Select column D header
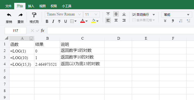194x100 pixels. pyautogui.click(x=118, y=38)
